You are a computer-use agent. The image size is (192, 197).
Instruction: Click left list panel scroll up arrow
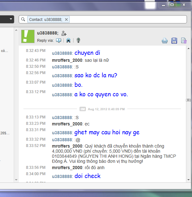click(x=16, y=30)
